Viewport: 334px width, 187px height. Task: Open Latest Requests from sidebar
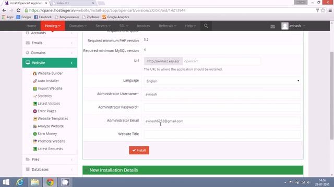point(48,149)
